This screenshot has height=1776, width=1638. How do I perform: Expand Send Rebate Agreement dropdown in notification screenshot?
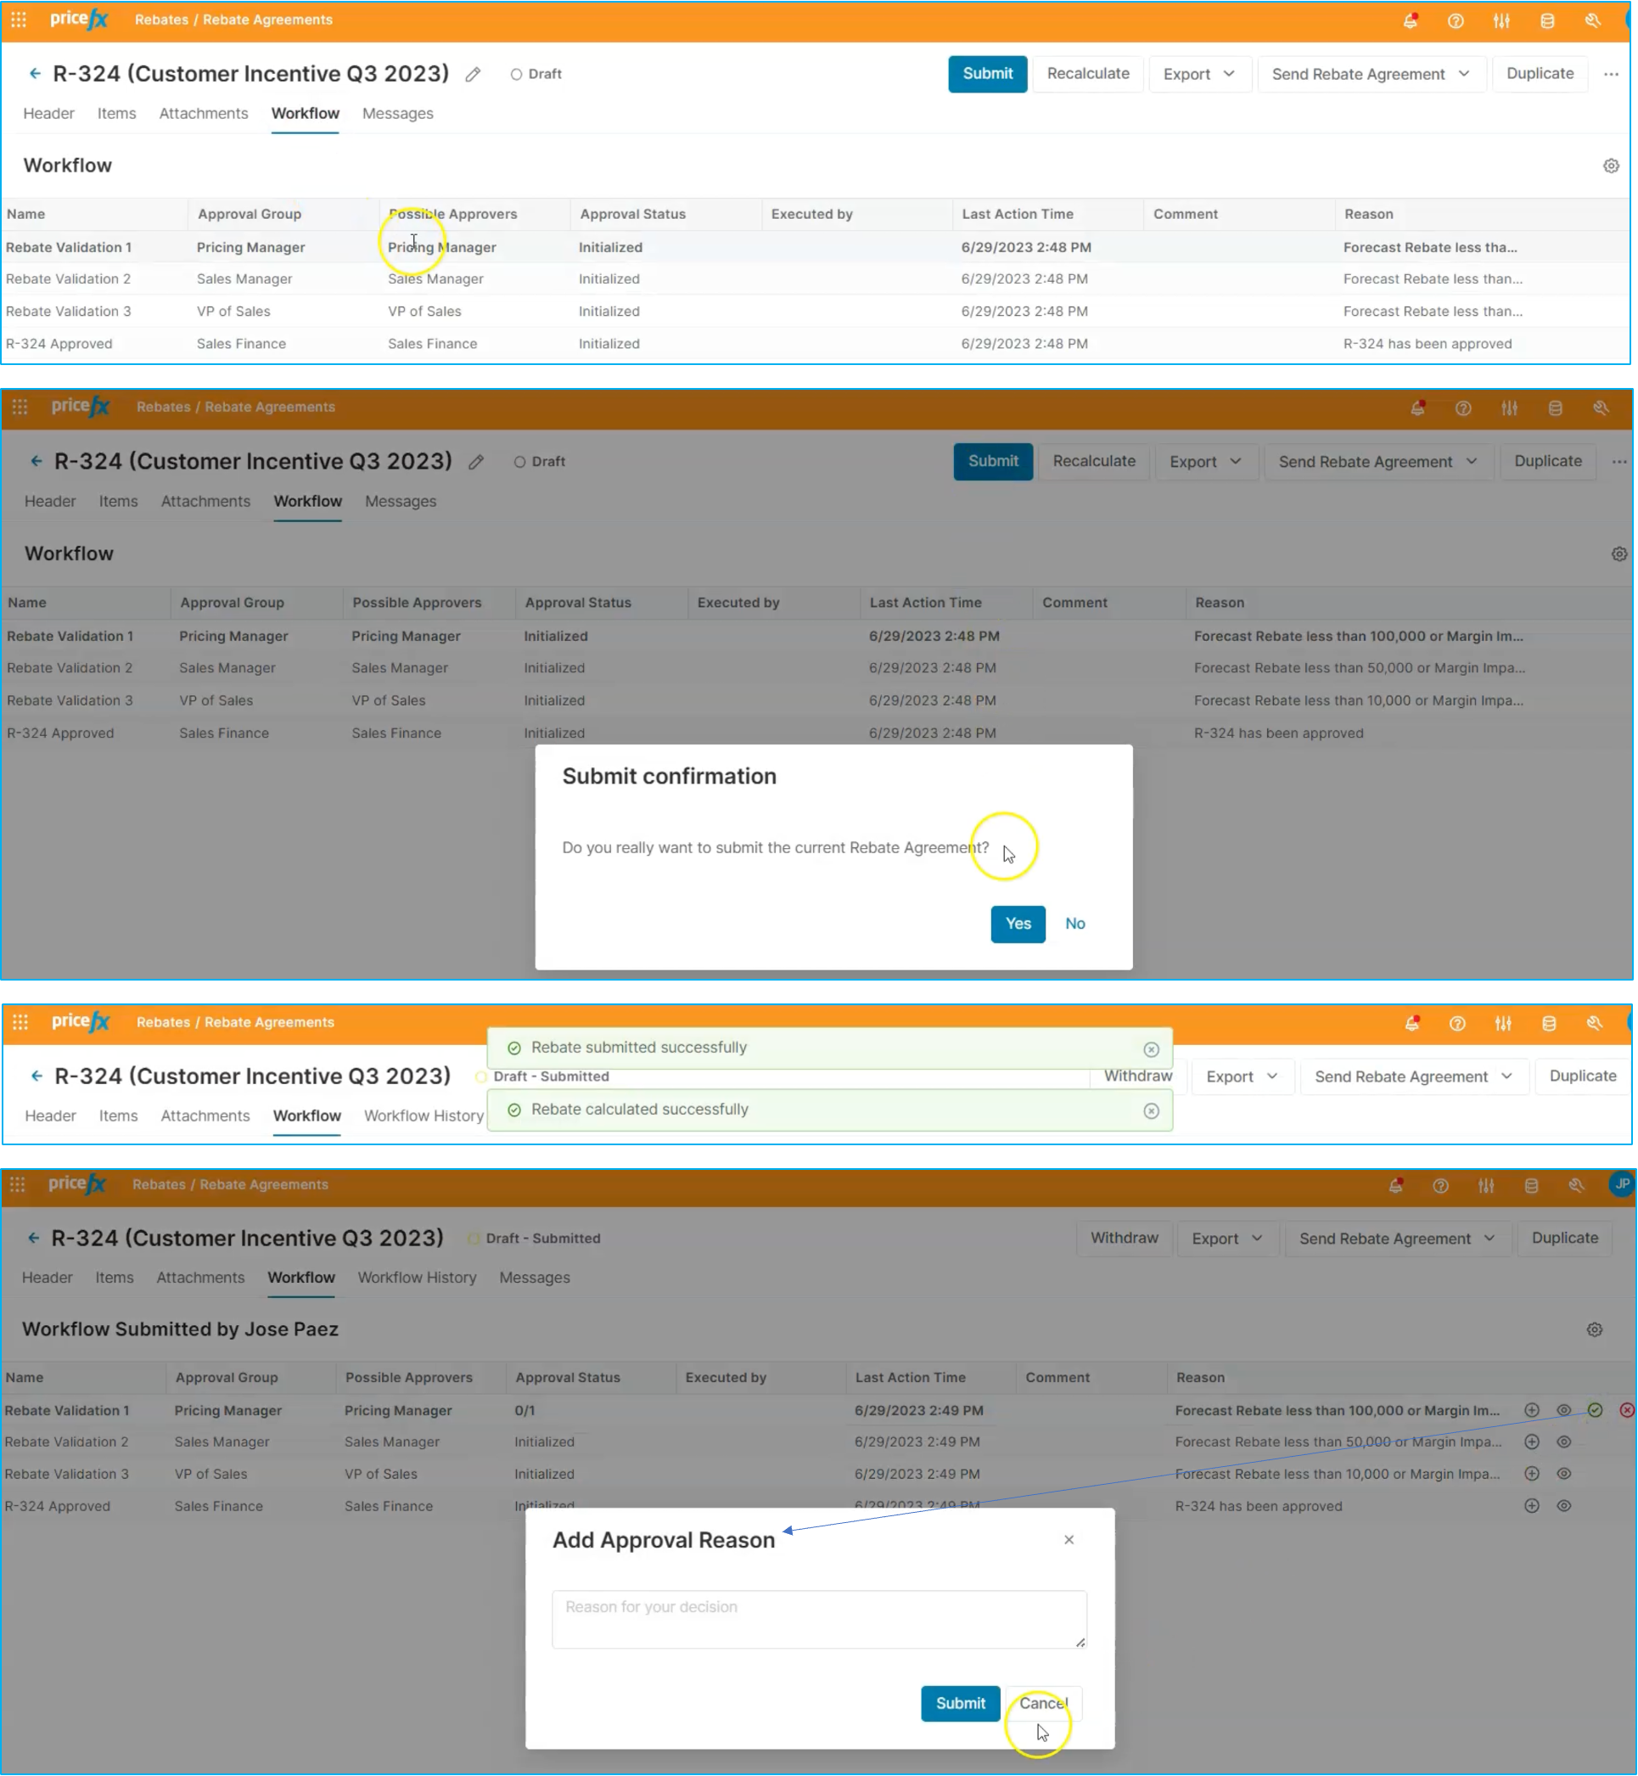pyautogui.click(x=1414, y=1077)
